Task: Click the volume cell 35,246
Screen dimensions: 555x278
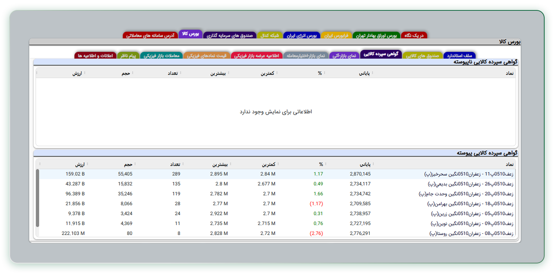Action: coord(125,194)
